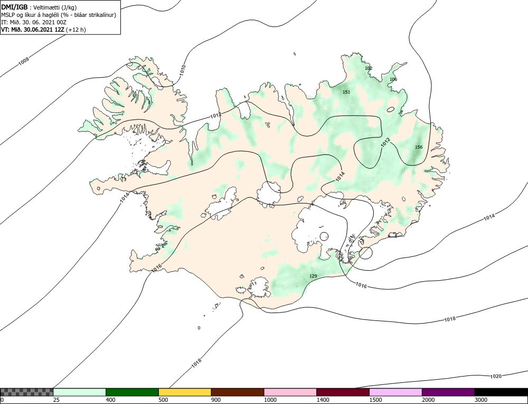Click the legend tick label 25
The image size is (528, 404).
(x=55, y=400)
